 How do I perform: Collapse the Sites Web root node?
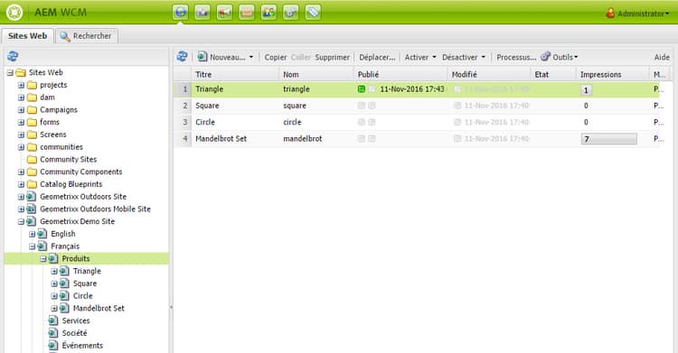pyautogui.click(x=10, y=72)
